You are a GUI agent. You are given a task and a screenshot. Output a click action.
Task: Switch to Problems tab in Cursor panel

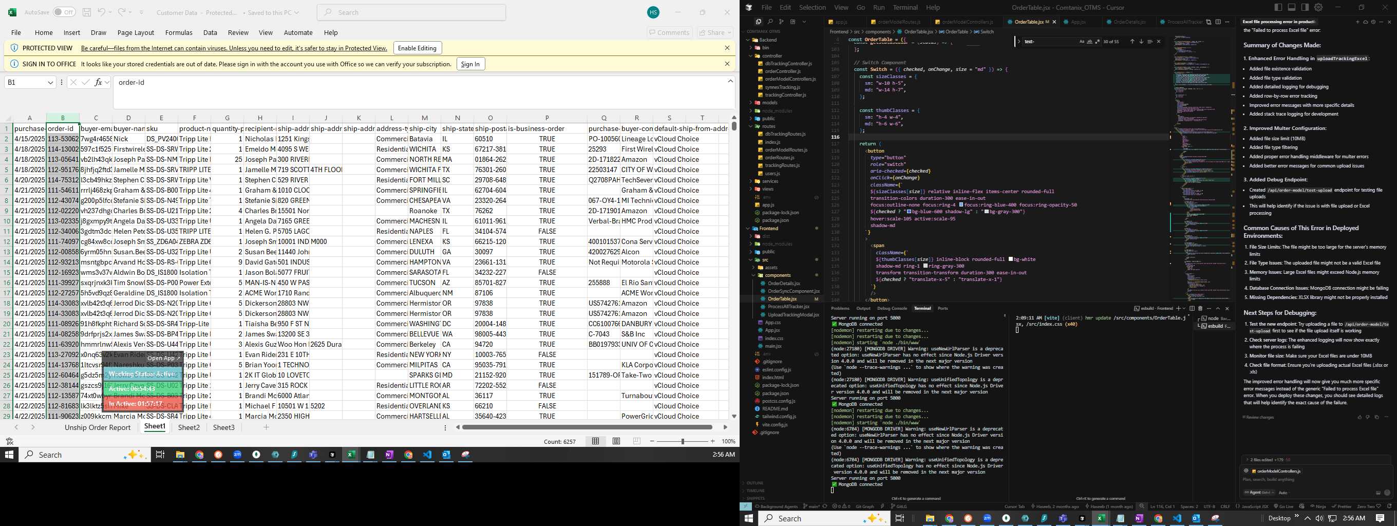click(840, 308)
